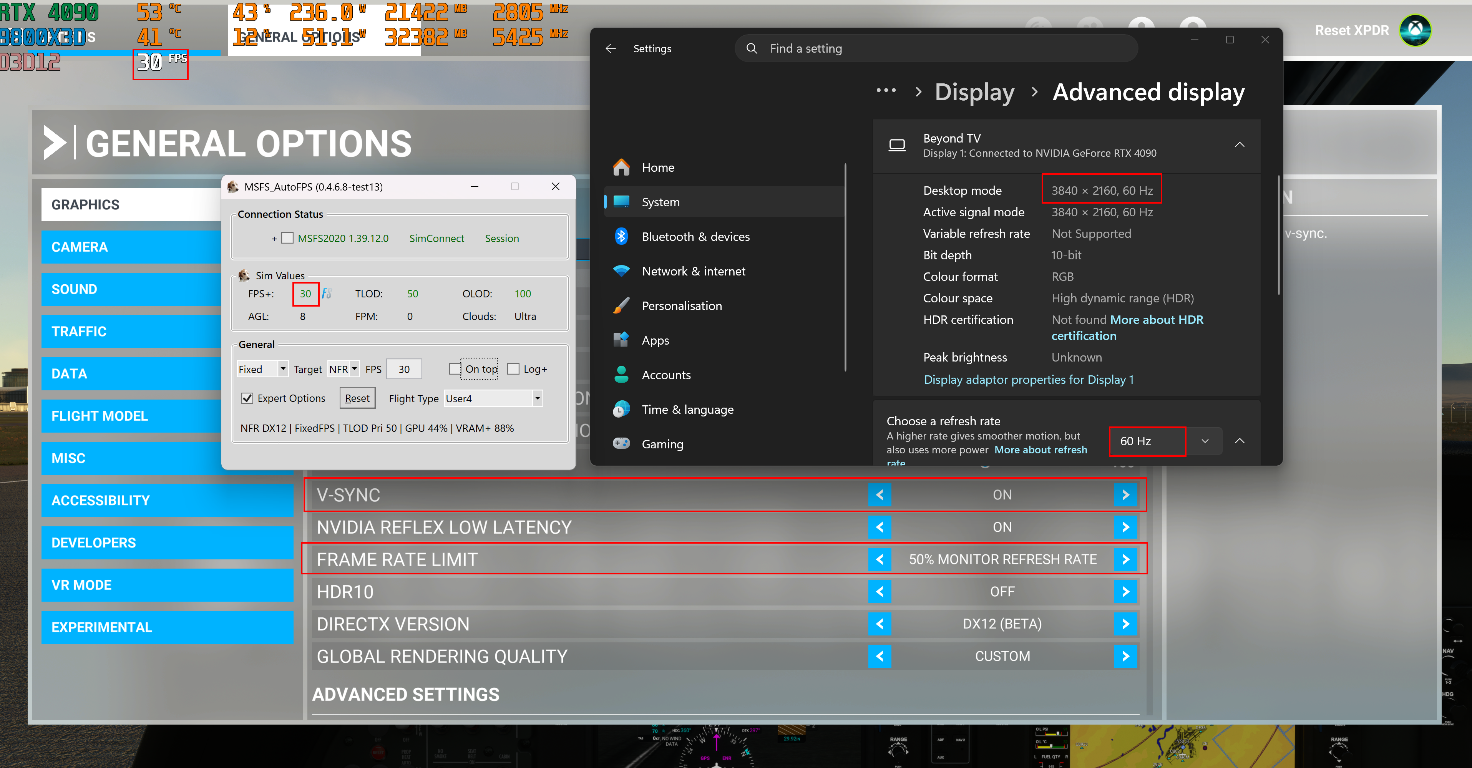
Task: Click the MSFS_AutoFPS title bar app icon
Action: click(x=233, y=187)
